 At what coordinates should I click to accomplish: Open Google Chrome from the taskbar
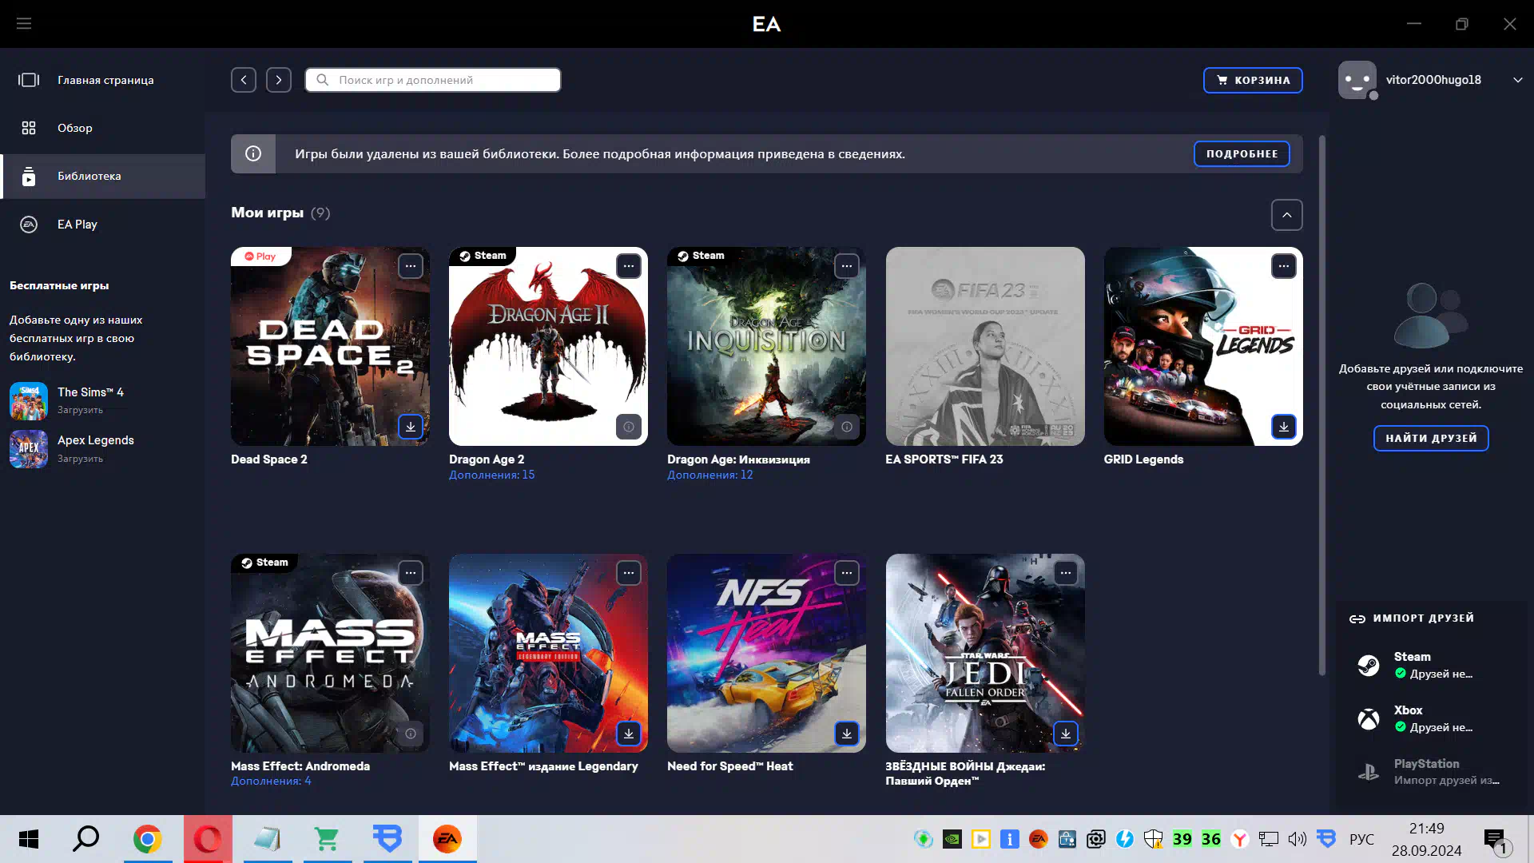147,839
